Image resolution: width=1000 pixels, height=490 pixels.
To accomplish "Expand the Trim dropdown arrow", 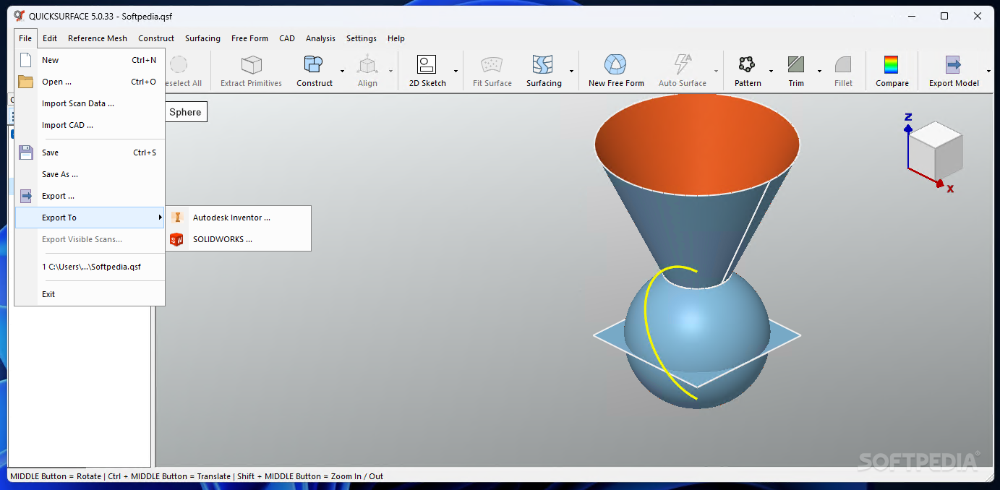I will 819,71.
